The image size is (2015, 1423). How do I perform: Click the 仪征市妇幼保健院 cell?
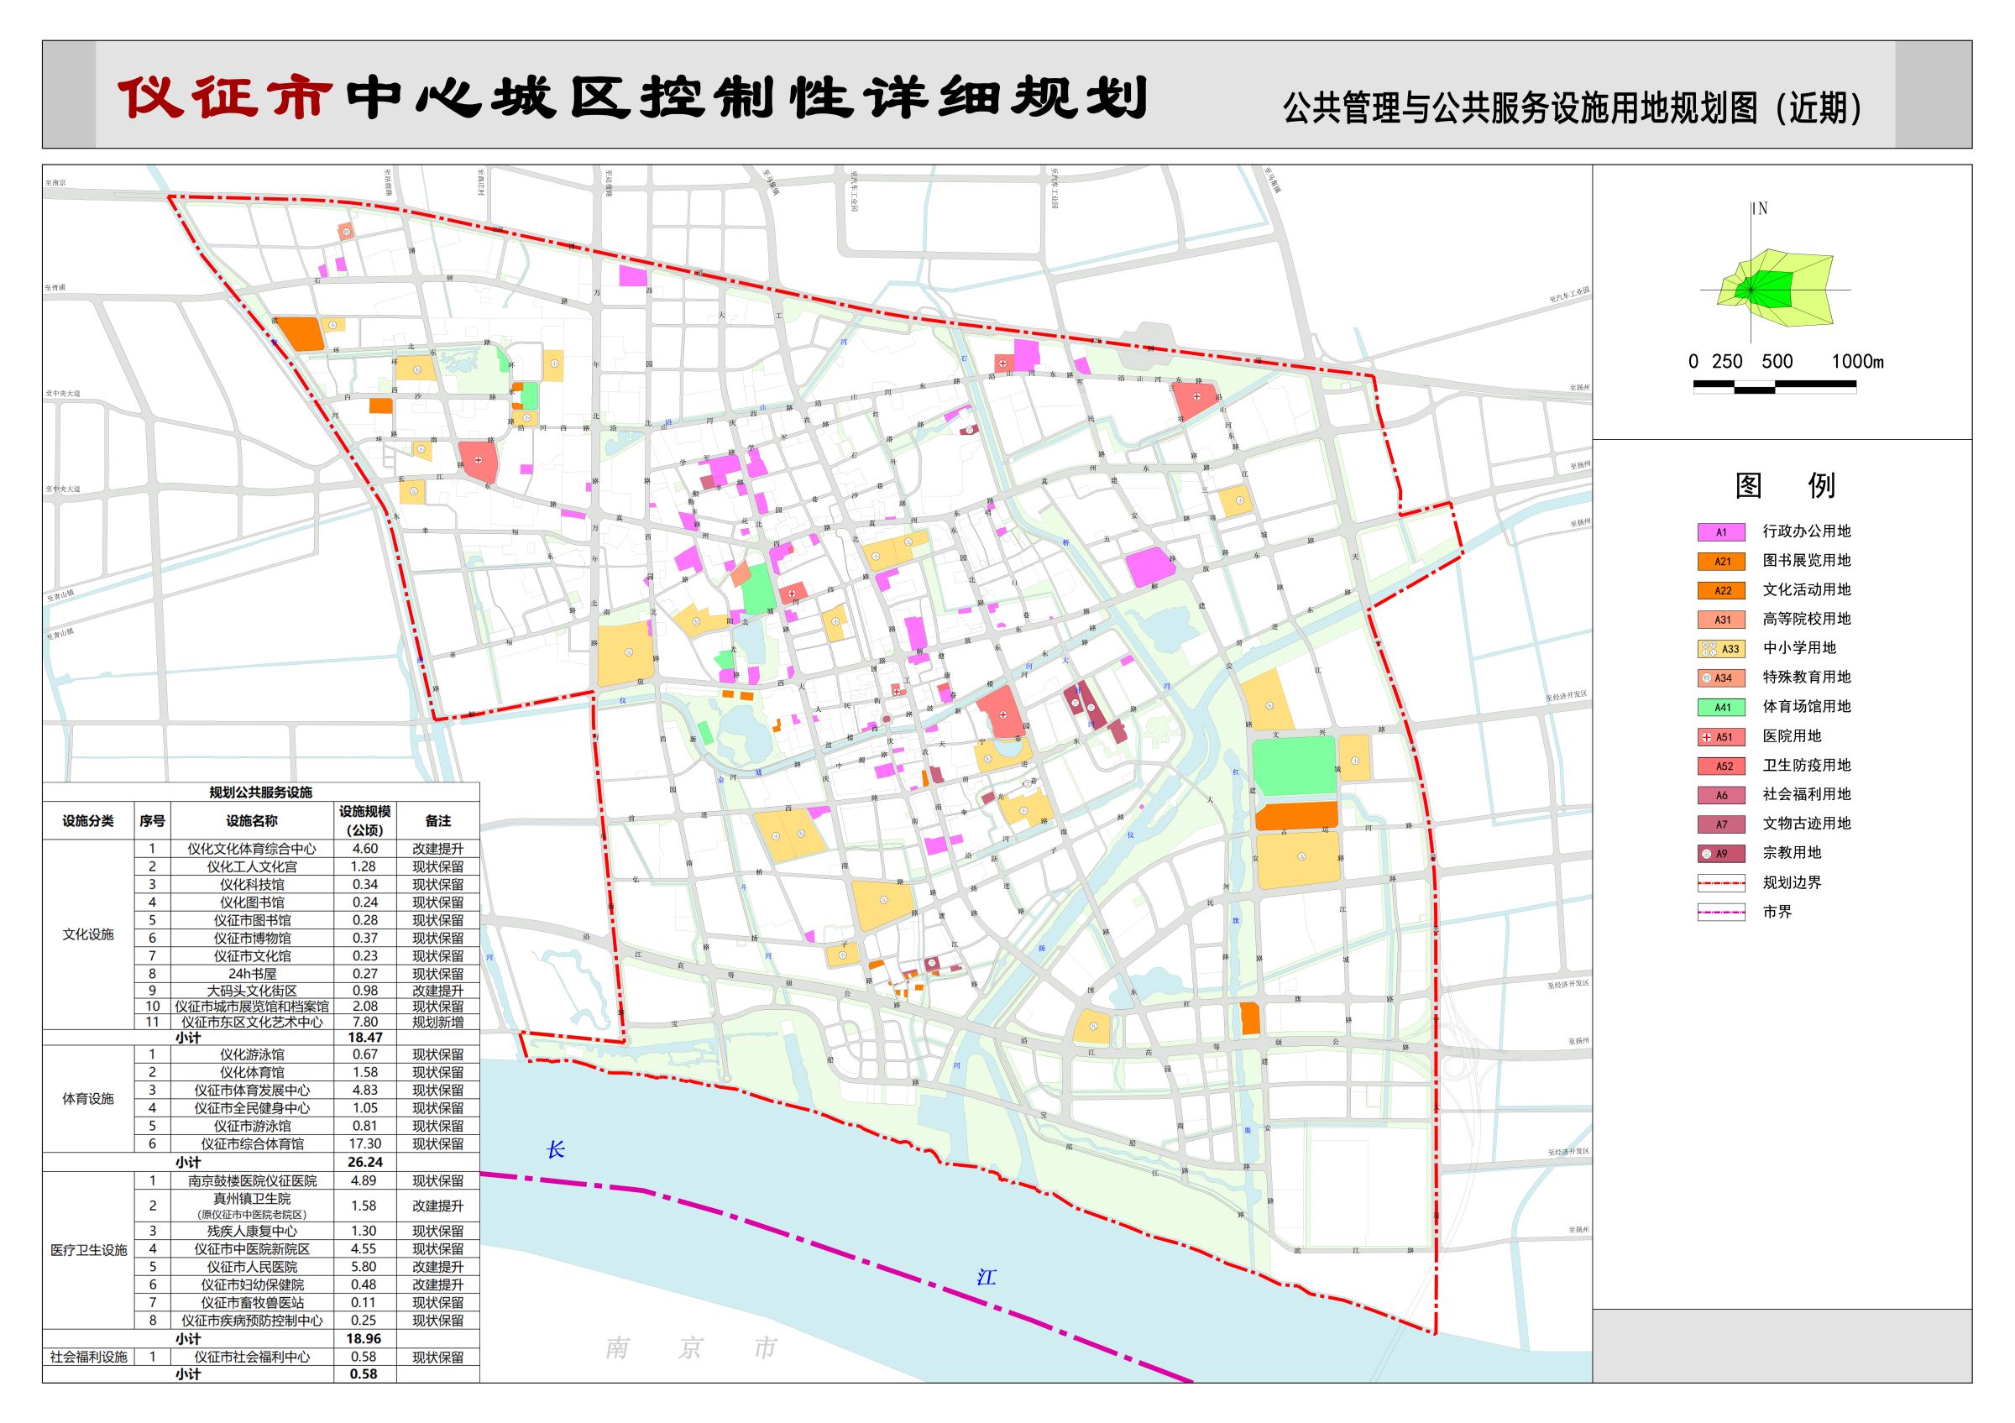[252, 1284]
